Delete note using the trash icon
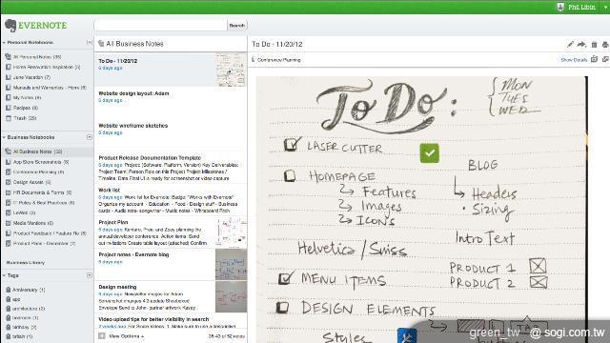 point(594,45)
